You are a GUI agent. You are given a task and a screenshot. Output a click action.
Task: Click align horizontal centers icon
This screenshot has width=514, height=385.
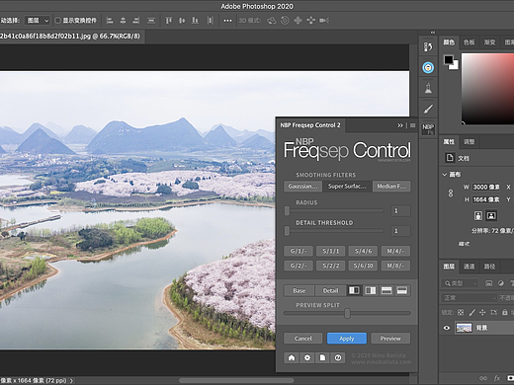(x=123, y=21)
